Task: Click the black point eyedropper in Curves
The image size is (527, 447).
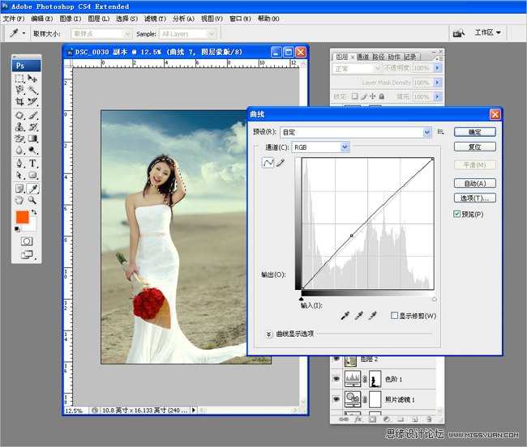Action: [345, 314]
